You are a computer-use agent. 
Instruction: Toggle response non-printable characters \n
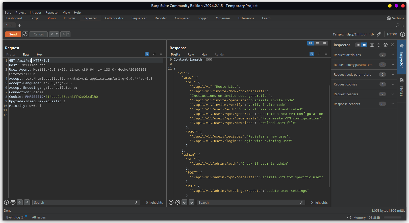click(x=319, y=54)
